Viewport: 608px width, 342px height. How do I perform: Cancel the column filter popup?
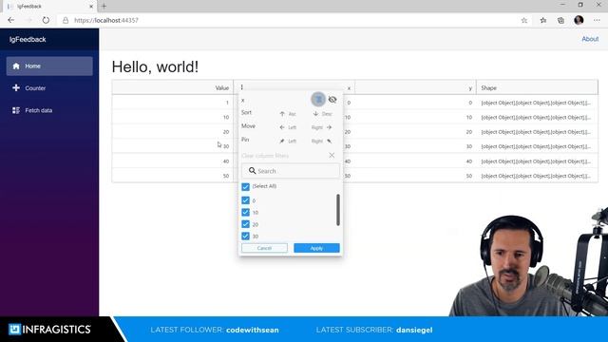(x=264, y=248)
